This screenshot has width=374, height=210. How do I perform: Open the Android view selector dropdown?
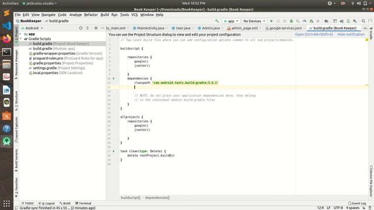pos(33,28)
